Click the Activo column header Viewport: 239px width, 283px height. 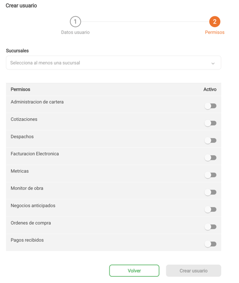pos(210,90)
